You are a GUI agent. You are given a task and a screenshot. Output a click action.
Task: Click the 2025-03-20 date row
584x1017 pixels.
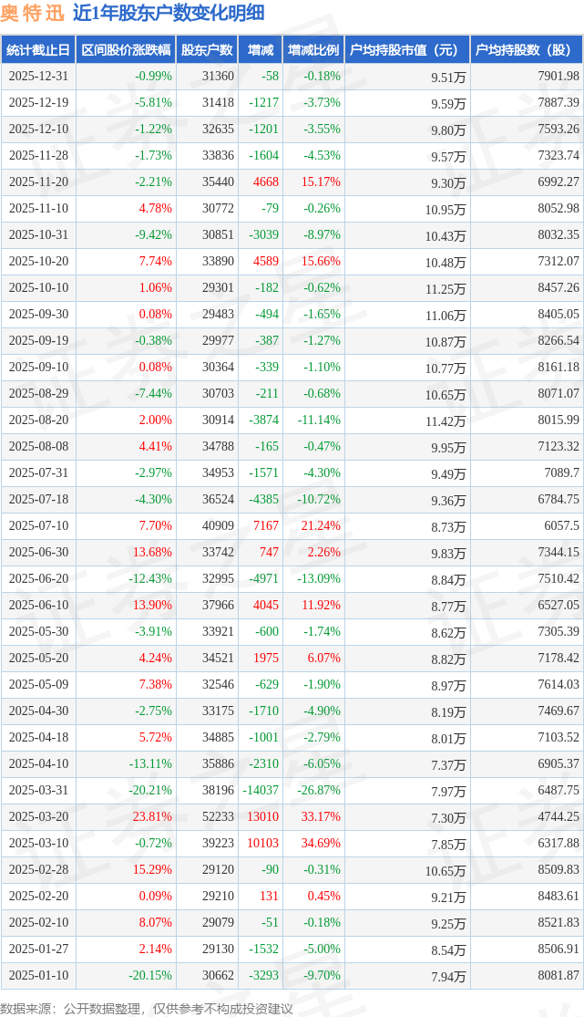(37, 817)
